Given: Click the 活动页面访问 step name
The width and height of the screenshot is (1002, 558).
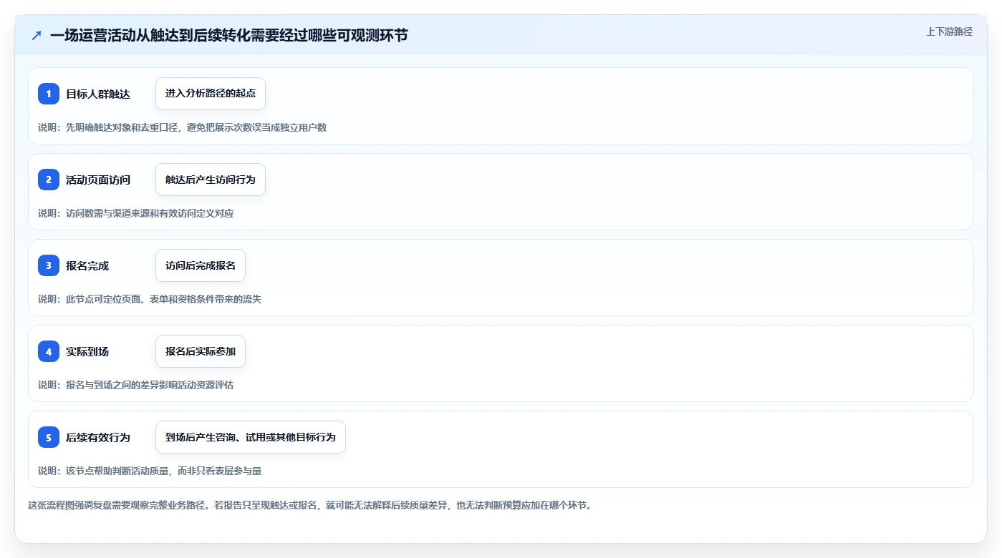Looking at the screenshot, I should coord(98,180).
